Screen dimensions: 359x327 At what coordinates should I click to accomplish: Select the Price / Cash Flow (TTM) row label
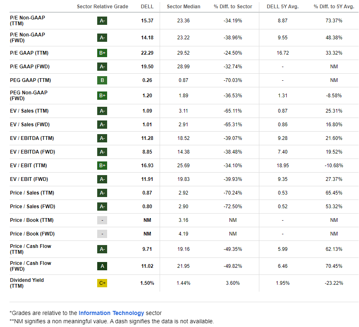tap(31, 249)
